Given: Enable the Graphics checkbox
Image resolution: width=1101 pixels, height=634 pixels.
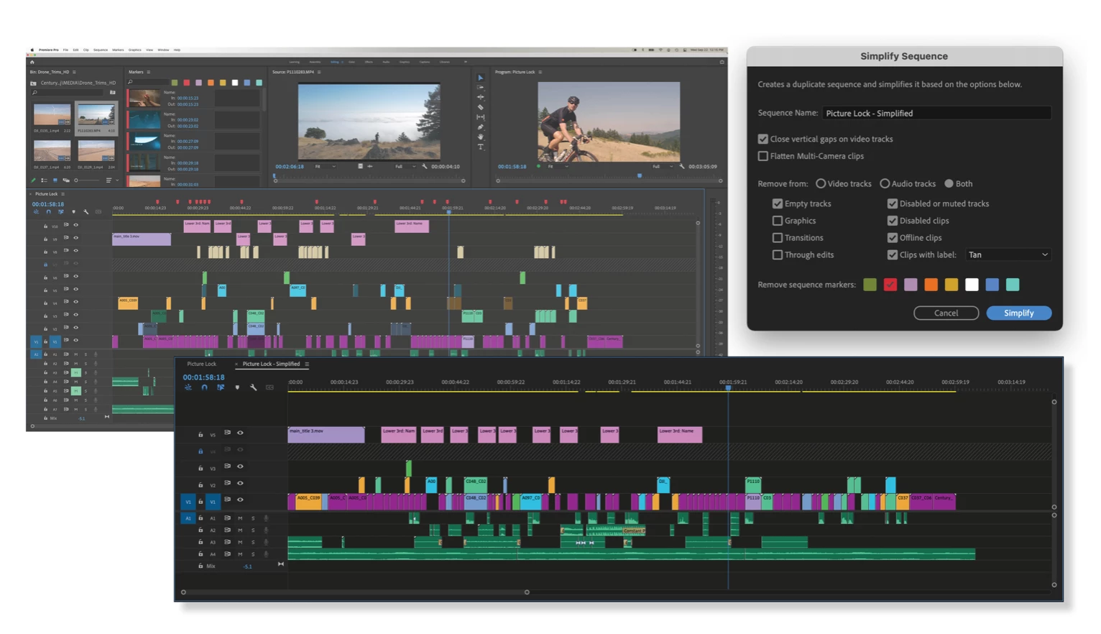Looking at the screenshot, I should tap(778, 221).
